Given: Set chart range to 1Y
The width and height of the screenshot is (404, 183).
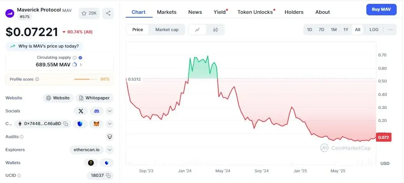Looking at the screenshot, I should (x=346, y=30).
